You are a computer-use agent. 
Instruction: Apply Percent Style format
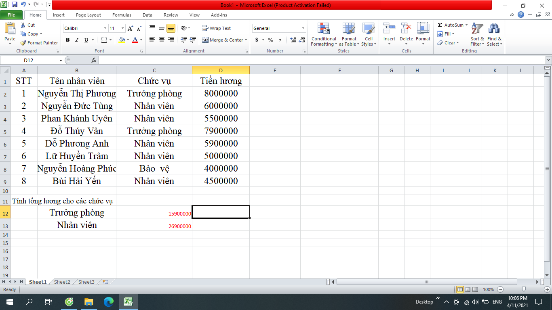(270, 40)
